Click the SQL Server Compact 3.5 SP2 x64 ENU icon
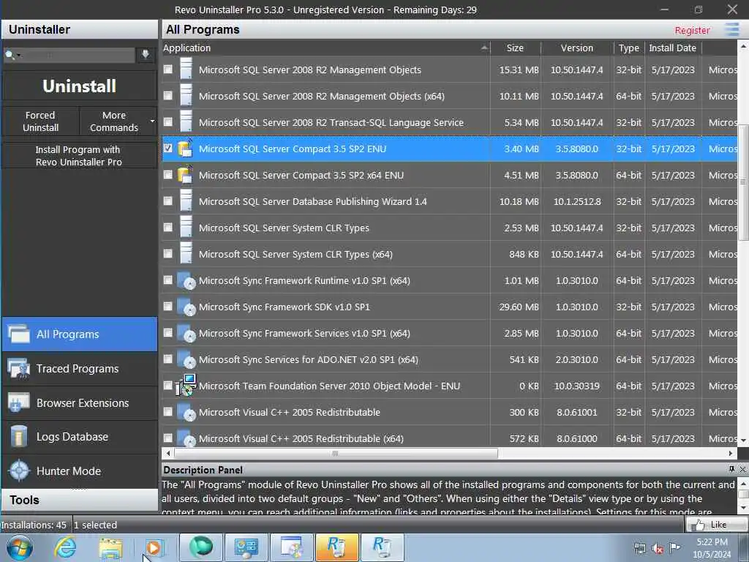This screenshot has width=749, height=562. [x=185, y=174]
